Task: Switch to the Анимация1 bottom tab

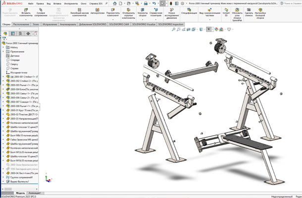Action: (34, 192)
